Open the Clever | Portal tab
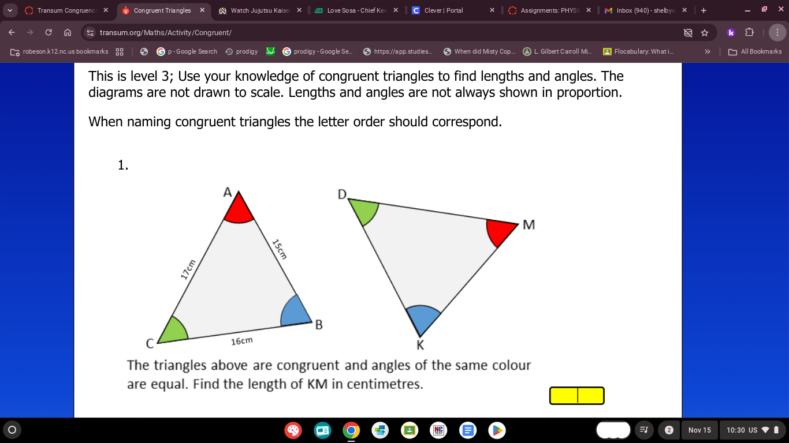789x443 pixels. point(444,10)
